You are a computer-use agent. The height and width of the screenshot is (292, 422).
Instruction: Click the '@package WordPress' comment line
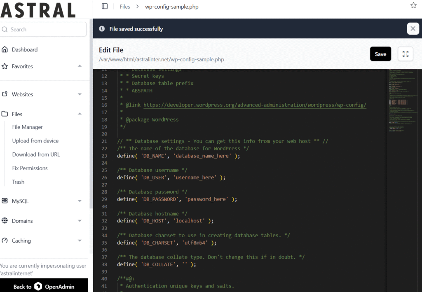point(149,119)
